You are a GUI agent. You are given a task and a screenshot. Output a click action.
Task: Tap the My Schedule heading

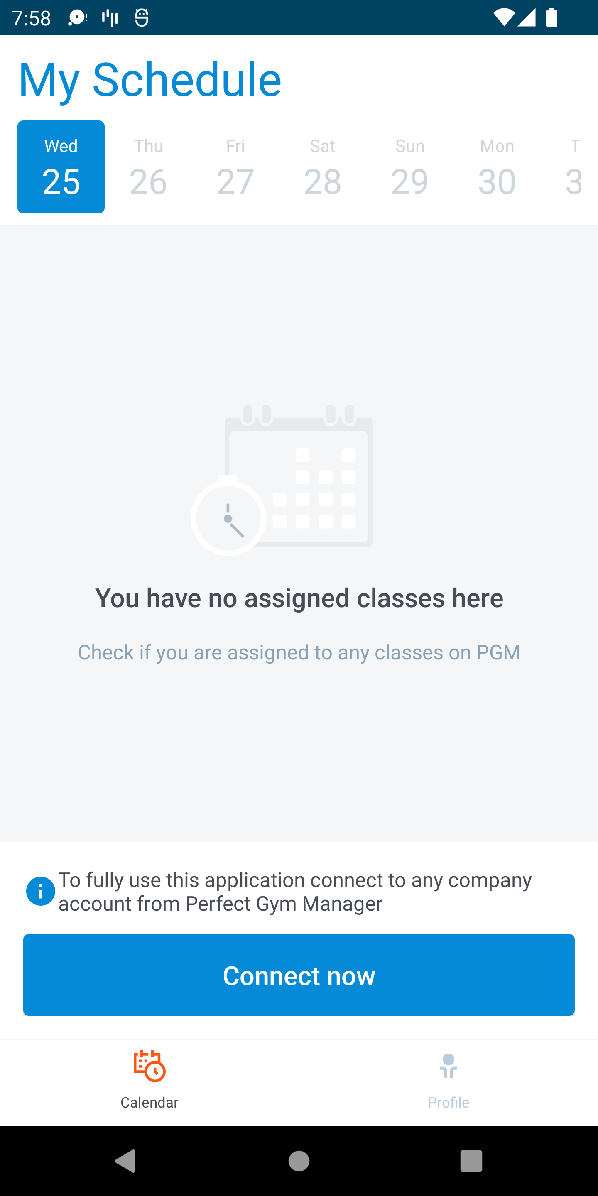coord(150,80)
